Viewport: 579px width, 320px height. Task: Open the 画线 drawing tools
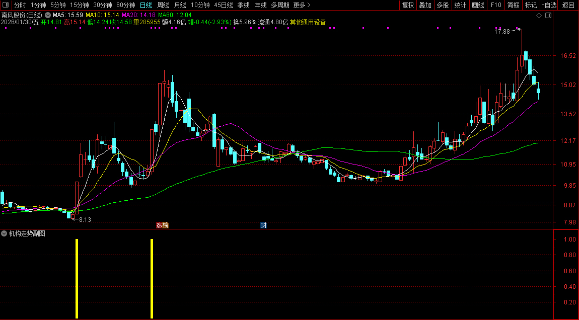pyautogui.click(x=478, y=5)
